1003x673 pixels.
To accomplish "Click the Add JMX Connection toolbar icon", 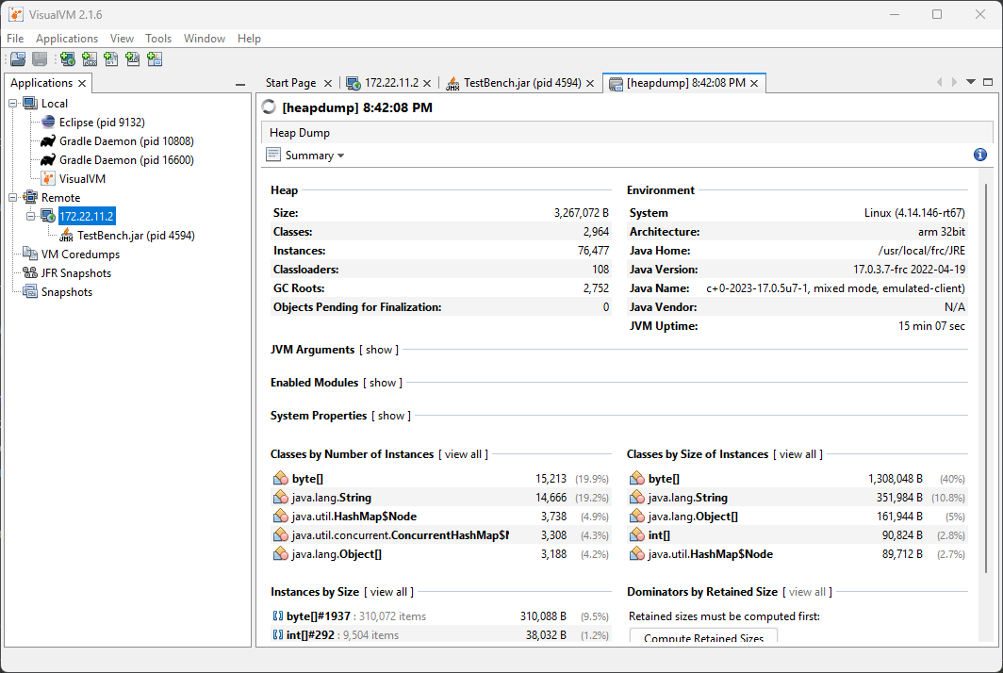I will pyautogui.click(x=90, y=58).
